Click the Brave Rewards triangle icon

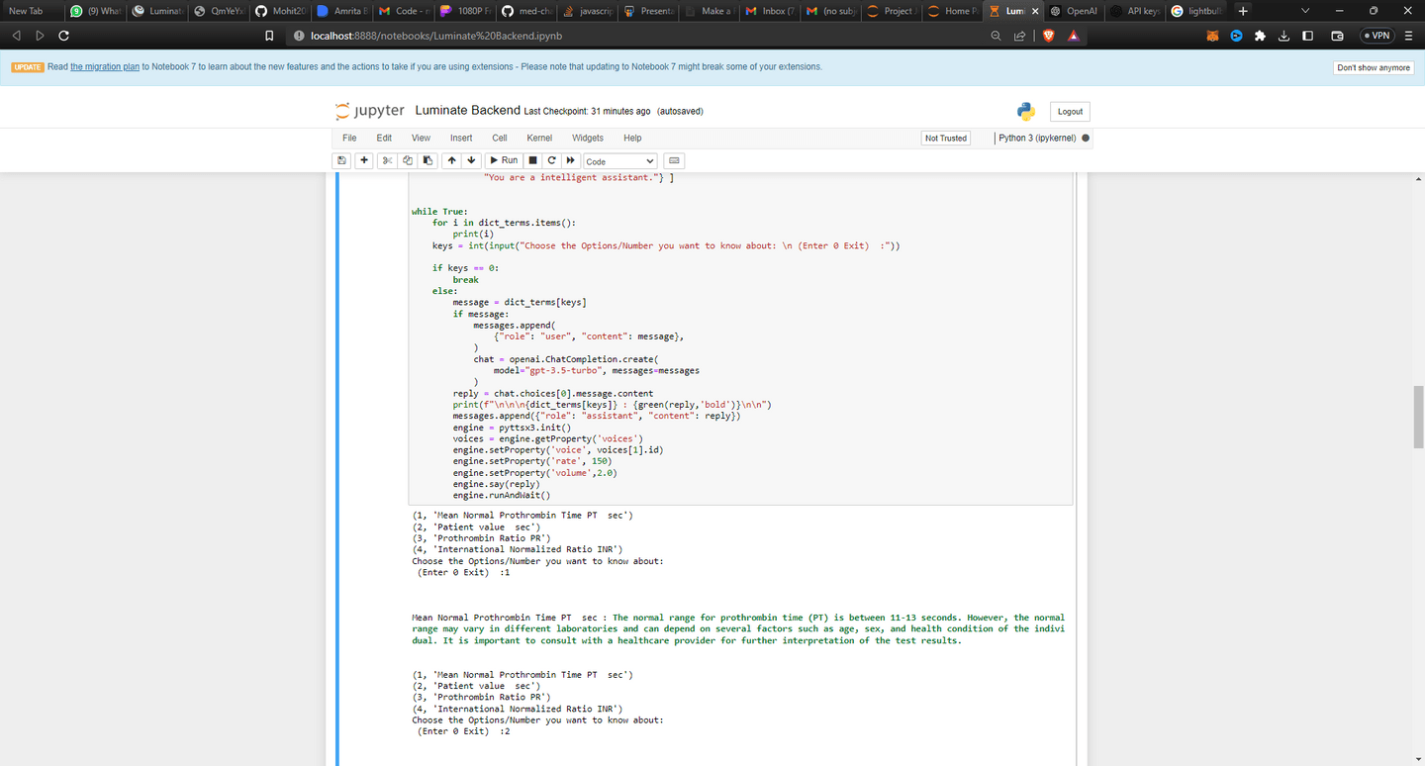(1073, 36)
